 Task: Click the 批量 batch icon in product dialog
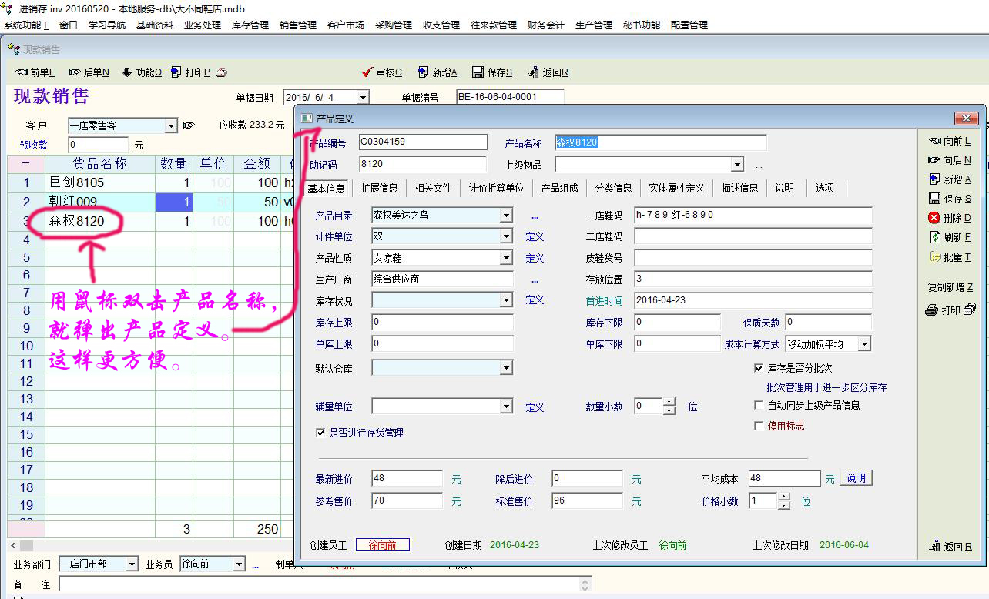point(935,257)
